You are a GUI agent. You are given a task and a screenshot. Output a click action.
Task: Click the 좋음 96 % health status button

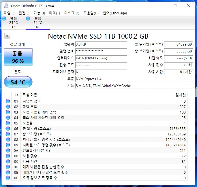[18, 57]
